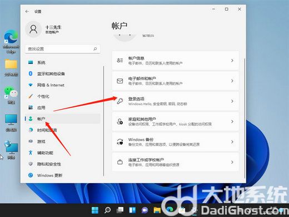
Task: Click the sidebar vertical scrollbar
Action: click(103, 121)
